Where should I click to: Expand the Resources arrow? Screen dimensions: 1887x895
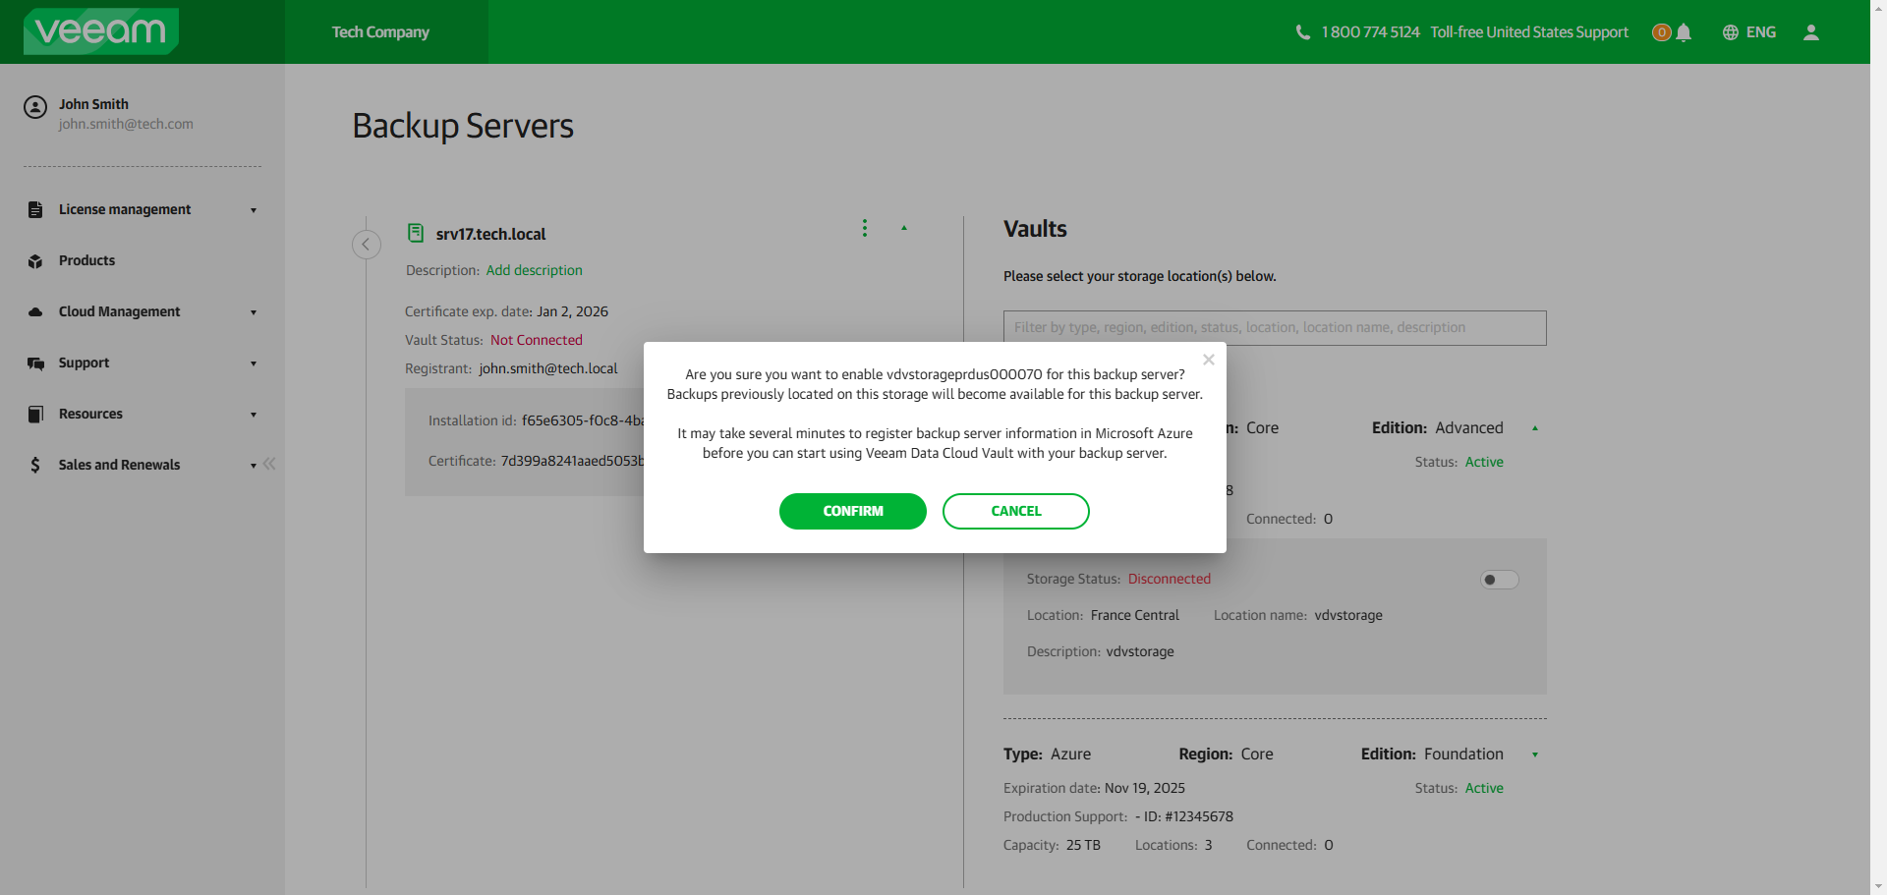(x=254, y=415)
